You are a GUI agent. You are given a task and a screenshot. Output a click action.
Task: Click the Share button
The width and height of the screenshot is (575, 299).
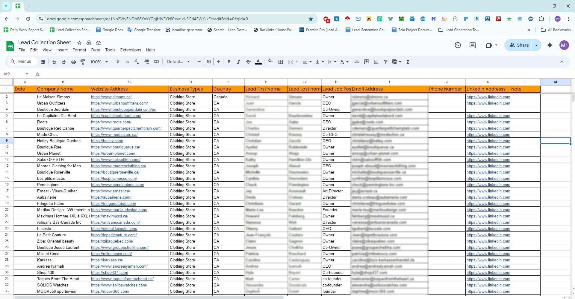519,45
